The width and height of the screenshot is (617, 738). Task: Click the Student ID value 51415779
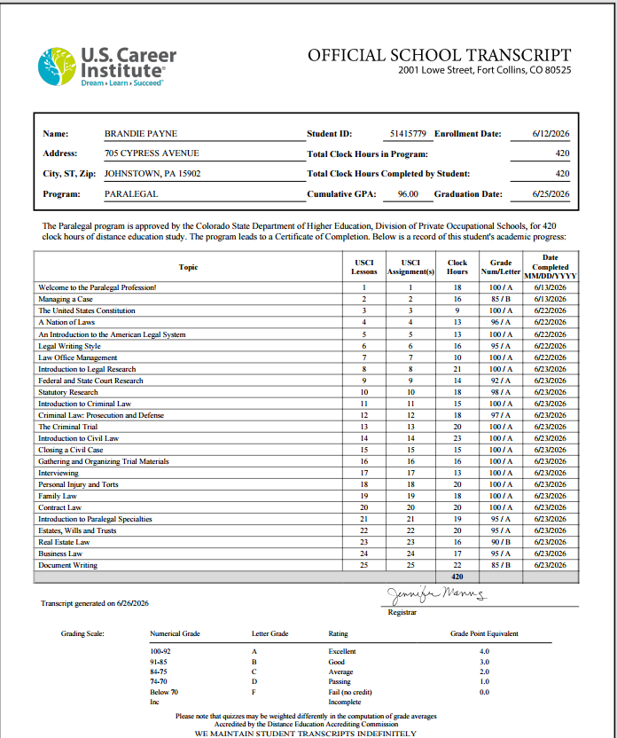(x=408, y=134)
